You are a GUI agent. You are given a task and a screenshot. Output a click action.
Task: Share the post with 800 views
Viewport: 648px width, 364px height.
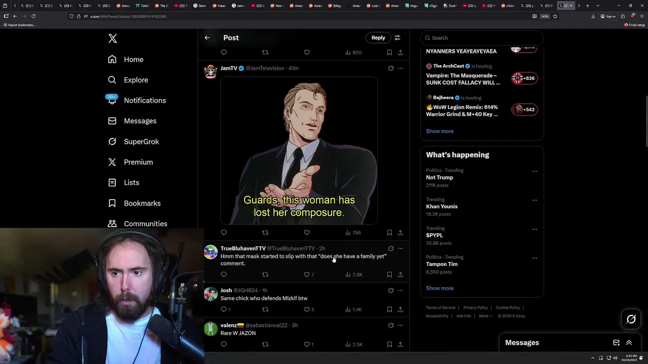coord(400,52)
